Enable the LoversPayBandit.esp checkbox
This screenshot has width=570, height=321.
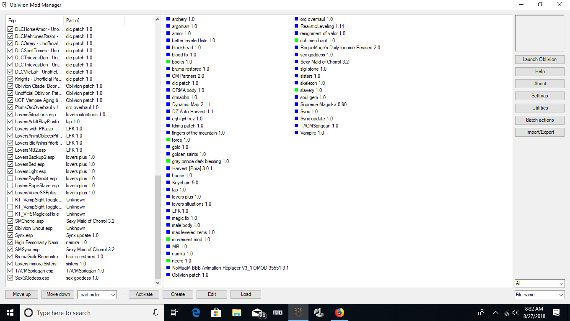11,178
